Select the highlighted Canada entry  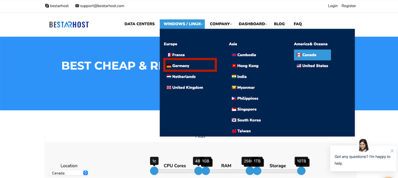point(312,55)
